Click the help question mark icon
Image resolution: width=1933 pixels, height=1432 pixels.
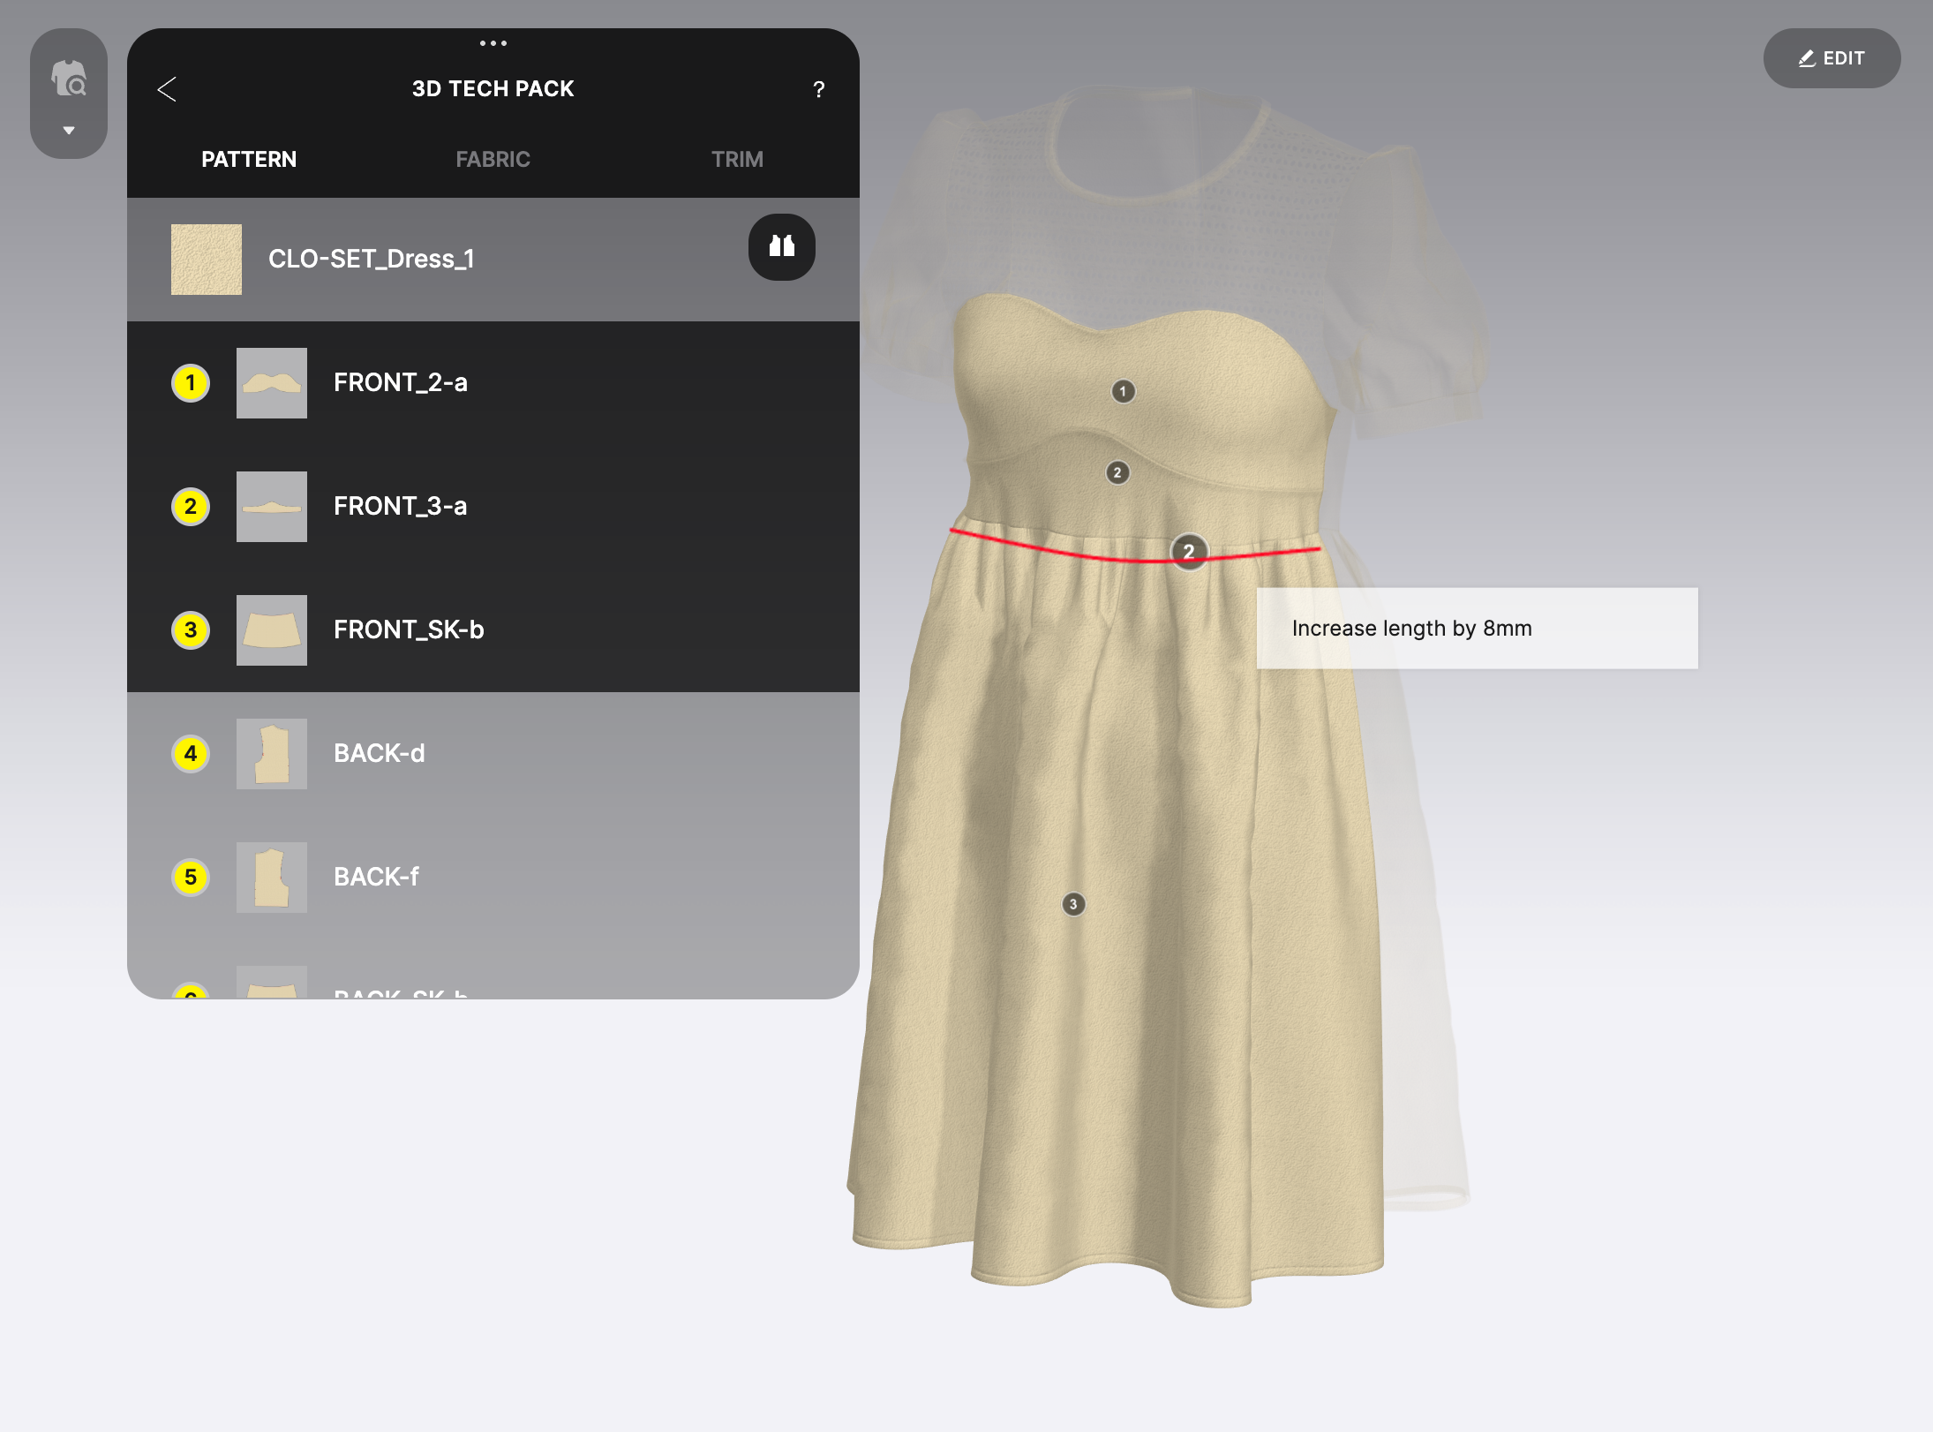point(818,89)
